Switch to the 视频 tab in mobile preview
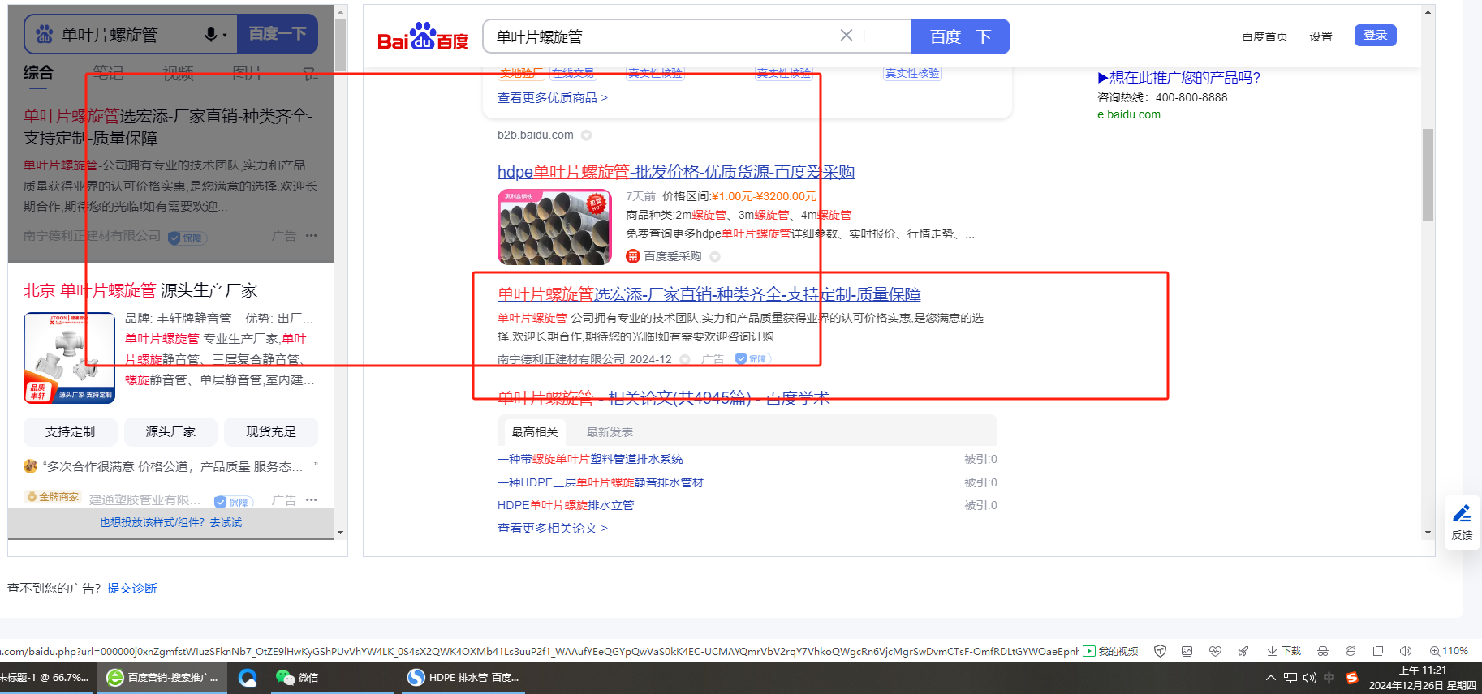Screen dimensions: 1482x694 click(x=178, y=74)
